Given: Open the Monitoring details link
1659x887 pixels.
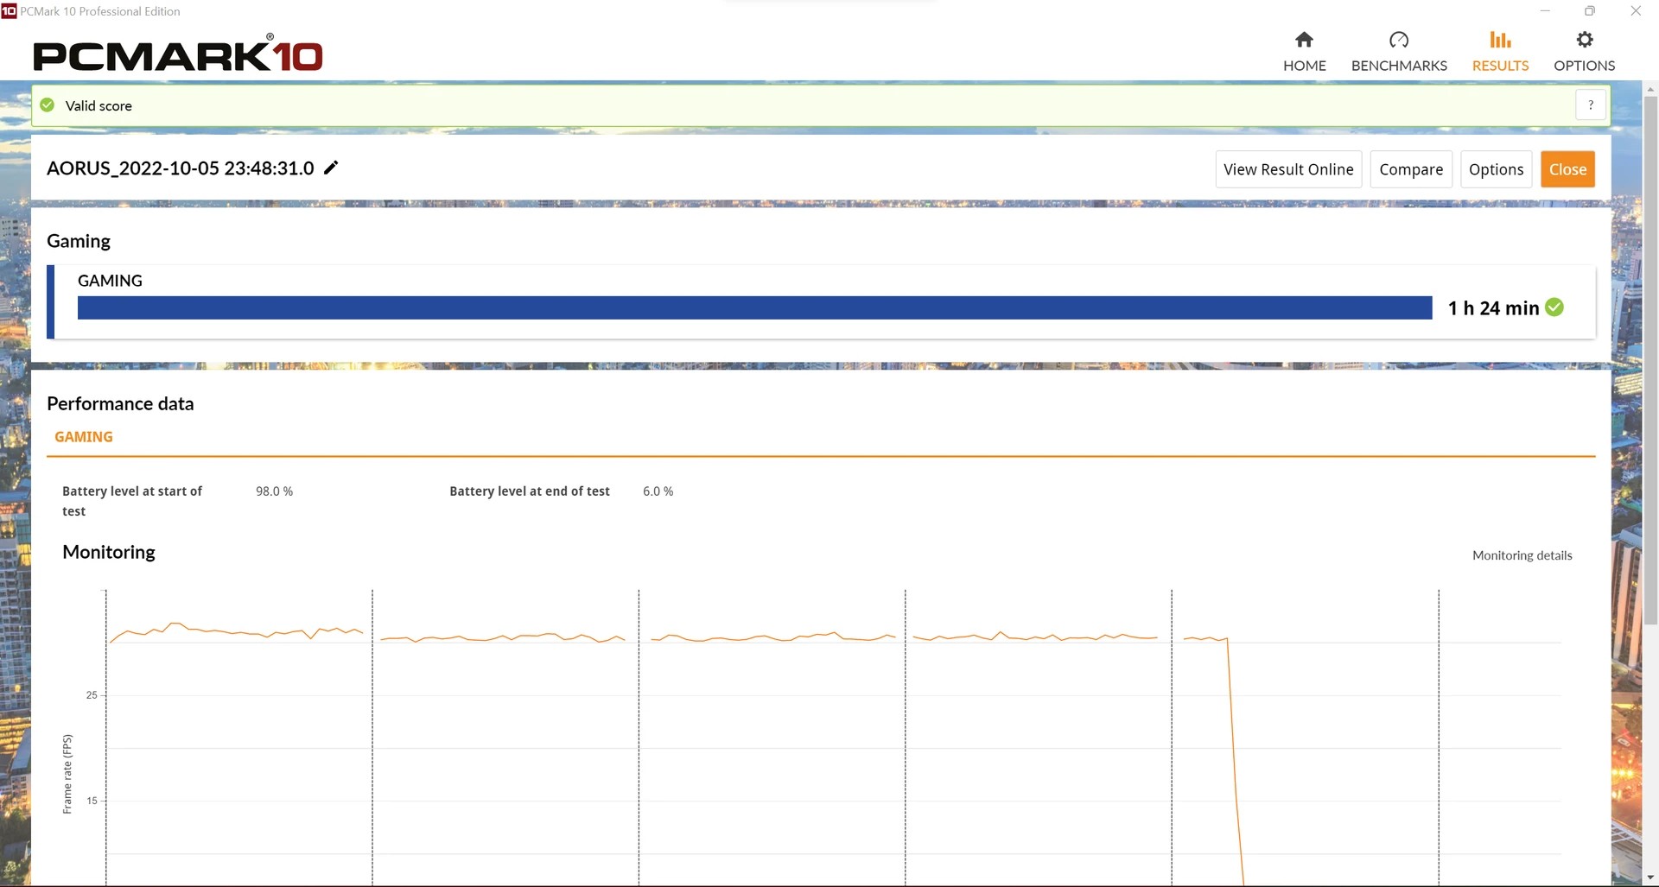Looking at the screenshot, I should [x=1522, y=555].
